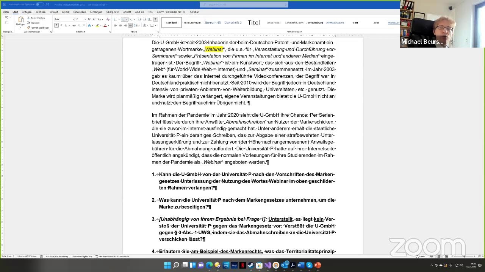Viewport: 485px width, 272px height.
Task: Apply the yellow text highlight color
Action: (x=97, y=25)
